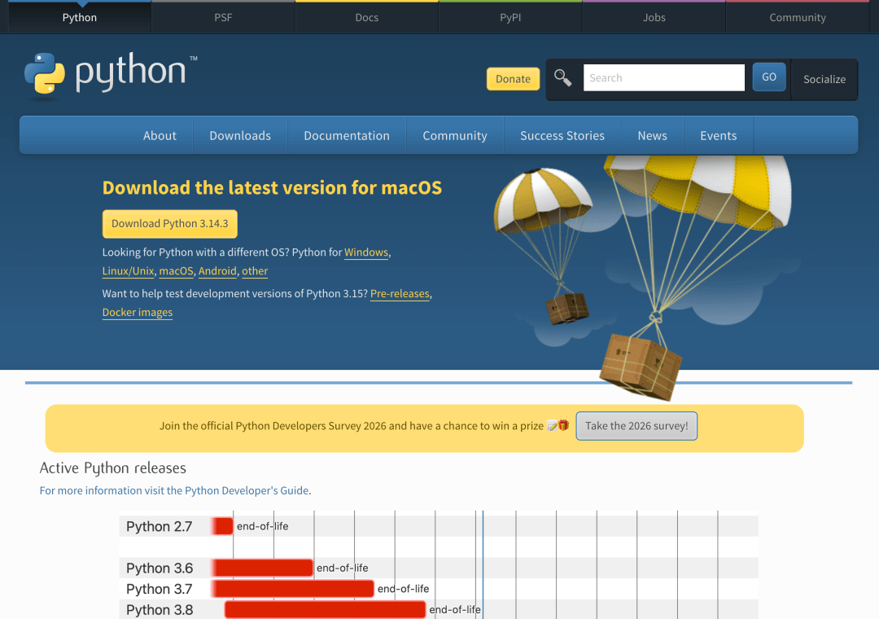The image size is (879, 619).
Task: Click the Python 3.7 red release bar
Action: [x=293, y=588]
